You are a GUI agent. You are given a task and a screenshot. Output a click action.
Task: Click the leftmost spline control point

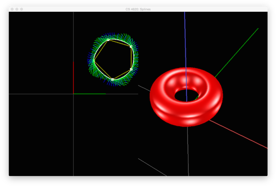(x=94, y=61)
